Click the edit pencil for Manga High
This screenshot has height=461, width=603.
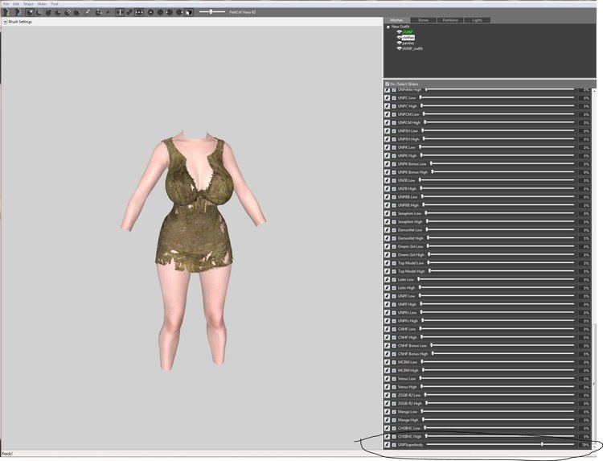388,420
